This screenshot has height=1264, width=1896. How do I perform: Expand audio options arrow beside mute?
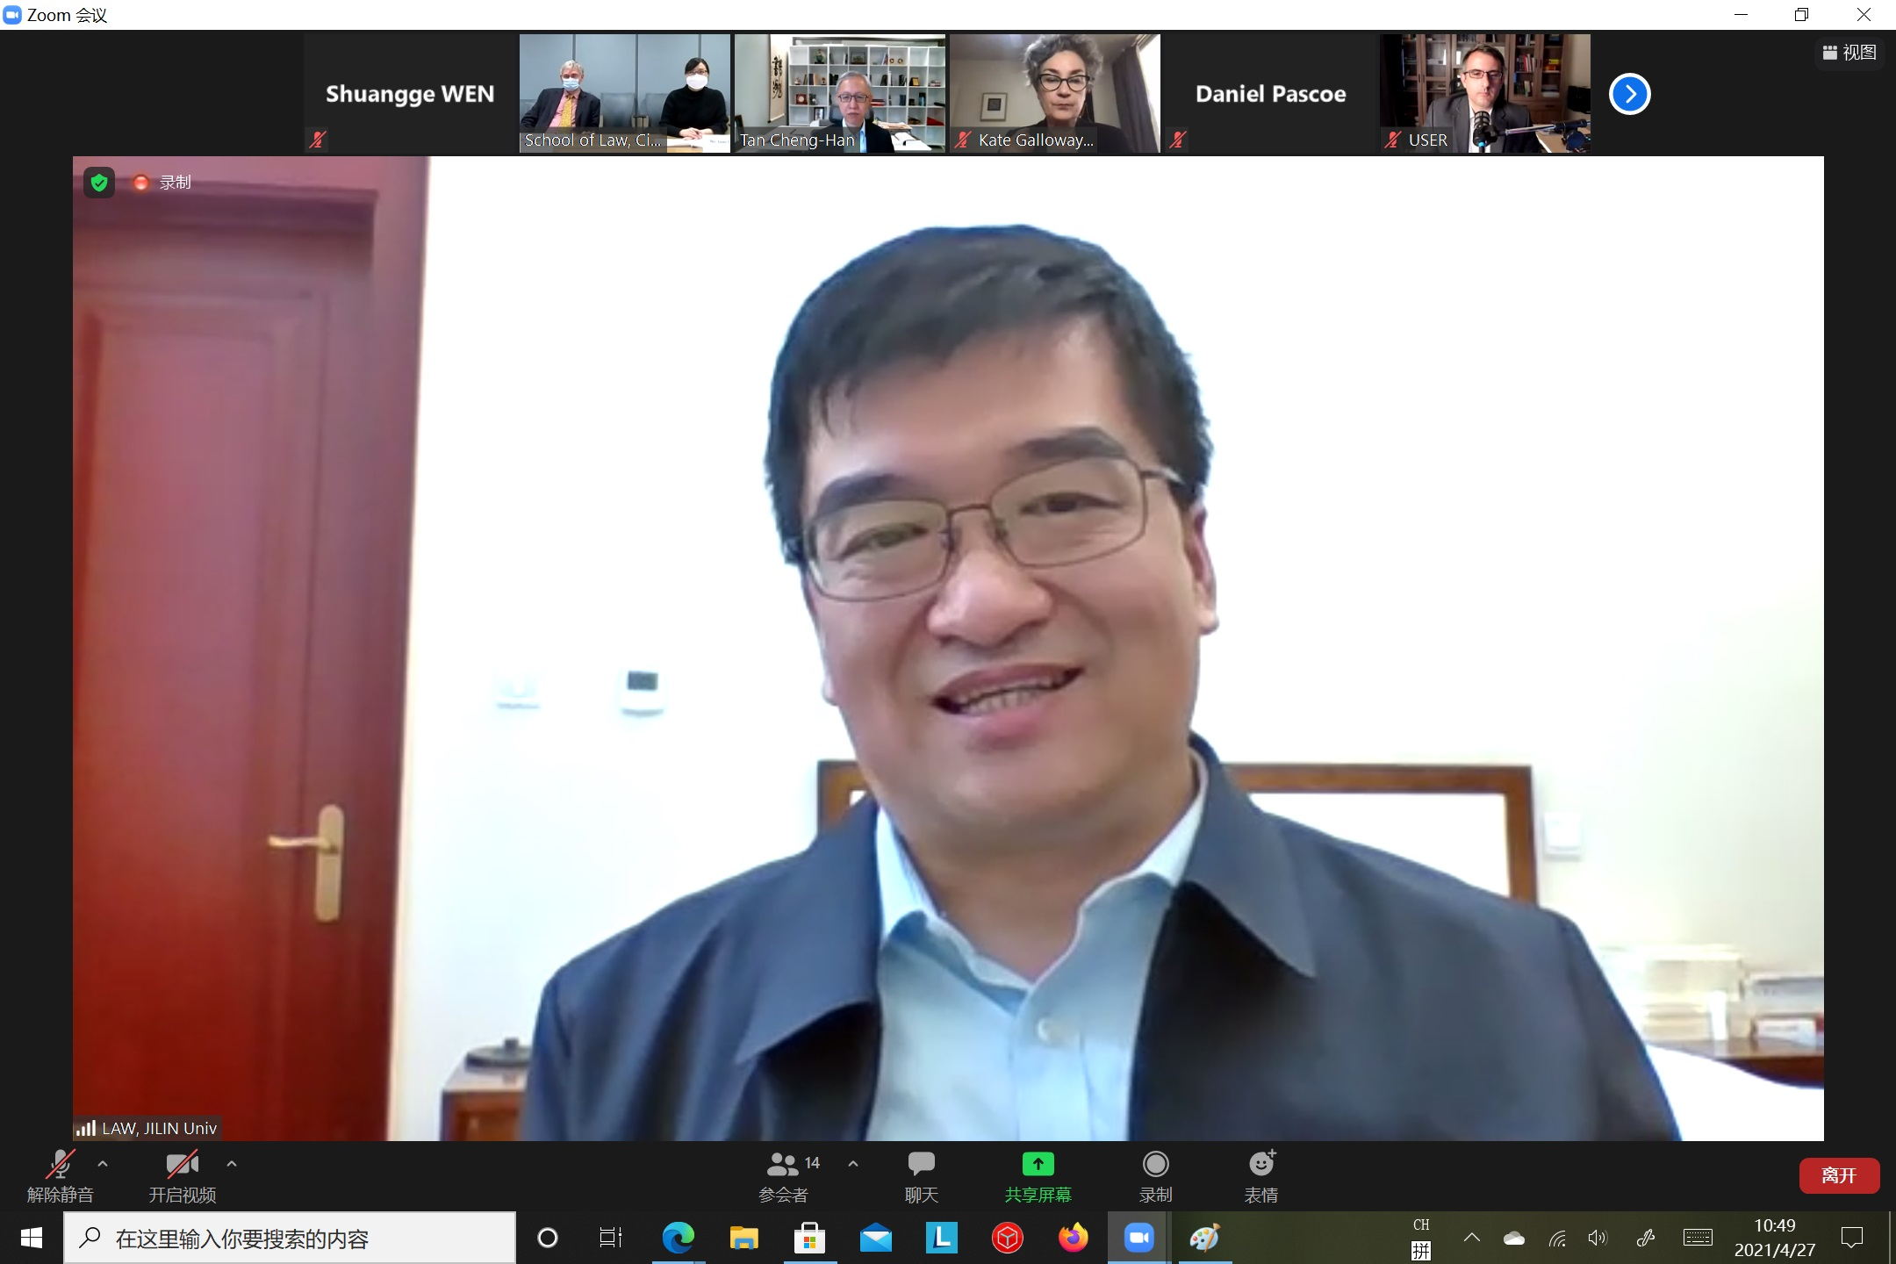pyautogui.click(x=103, y=1164)
